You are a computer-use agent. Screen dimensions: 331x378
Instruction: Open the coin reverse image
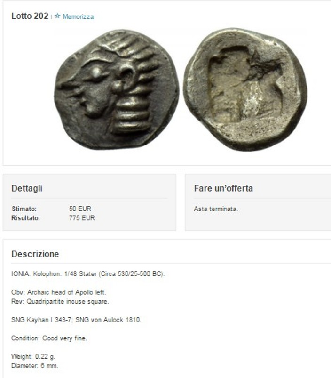[245, 89]
